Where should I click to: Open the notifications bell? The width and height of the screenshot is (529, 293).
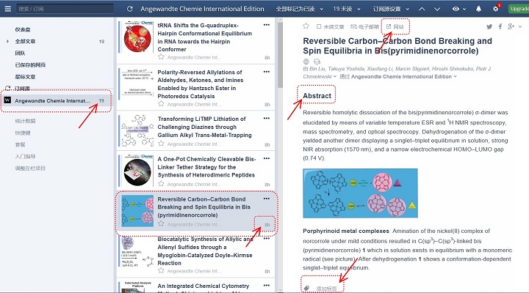tap(478, 9)
